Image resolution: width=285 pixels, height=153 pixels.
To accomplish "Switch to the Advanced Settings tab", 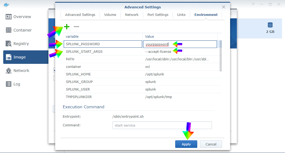I will [x=80, y=15].
